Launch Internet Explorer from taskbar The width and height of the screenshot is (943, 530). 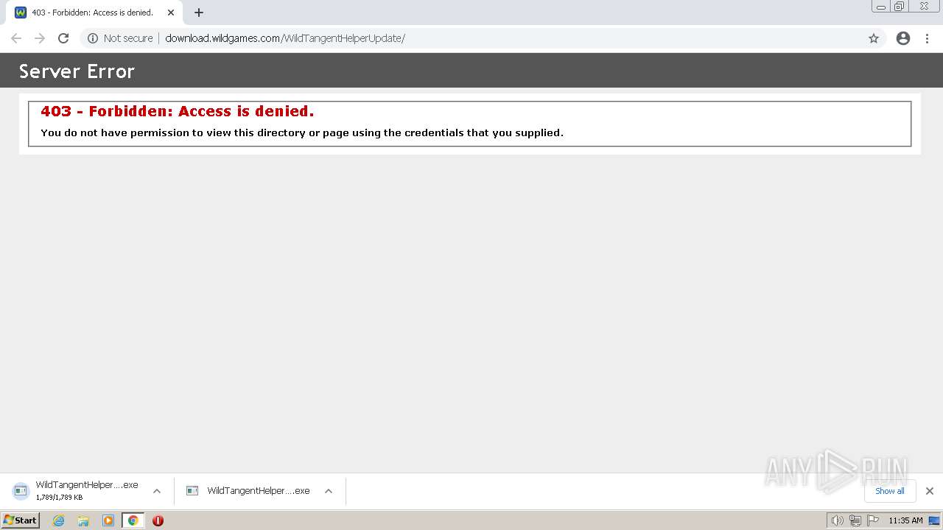[x=59, y=520]
